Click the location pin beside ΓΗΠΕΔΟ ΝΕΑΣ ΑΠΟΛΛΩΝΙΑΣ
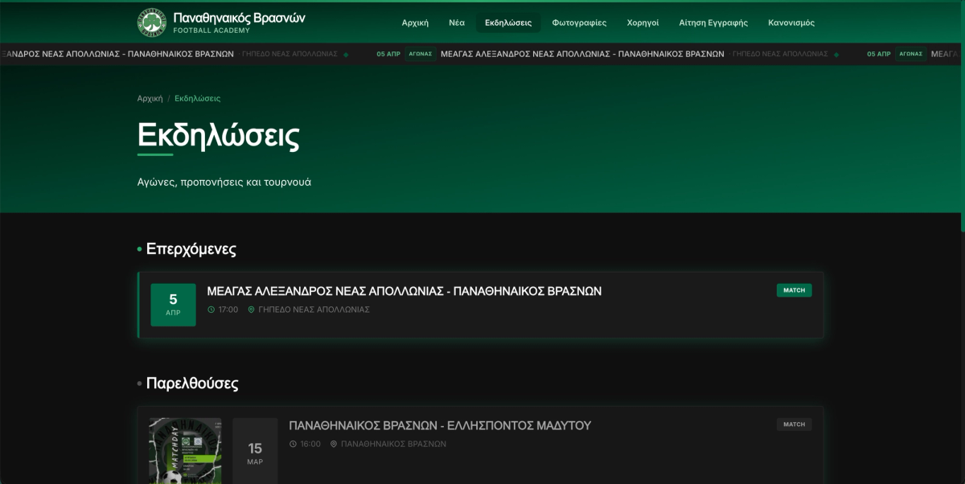This screenshot has height=484, width=965. (x=251, y=310)
